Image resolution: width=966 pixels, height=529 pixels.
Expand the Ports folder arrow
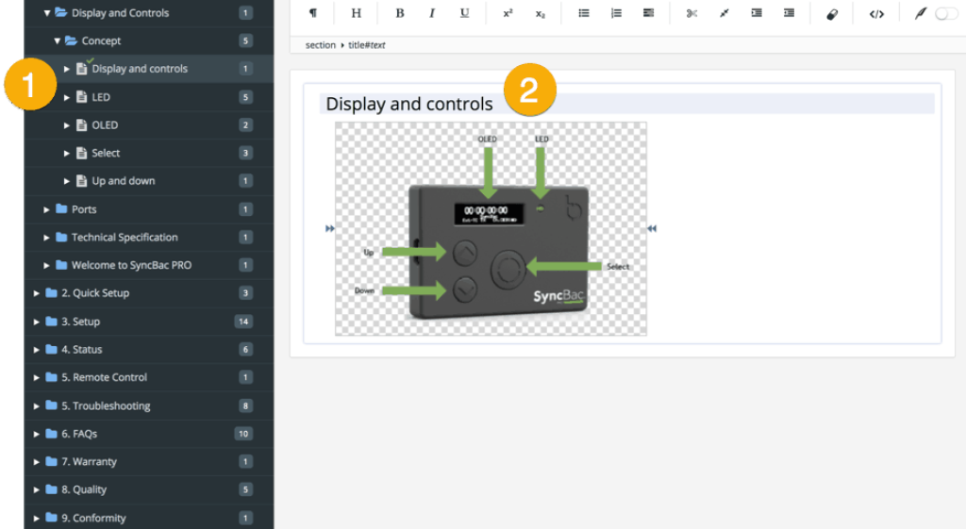[47, 209]
